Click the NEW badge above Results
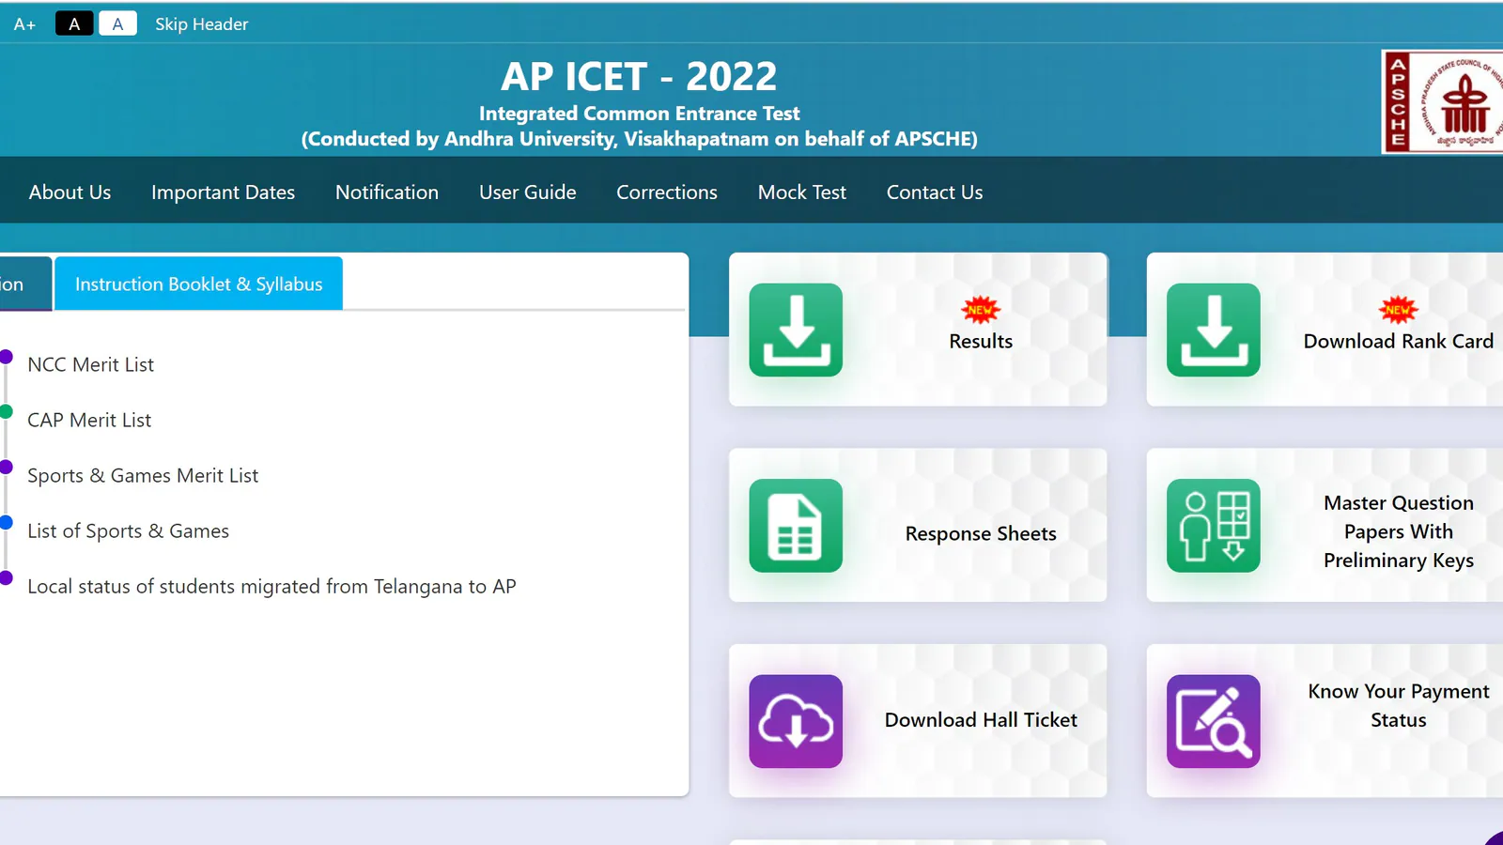 pyautogui.click(x=980, y=310)
